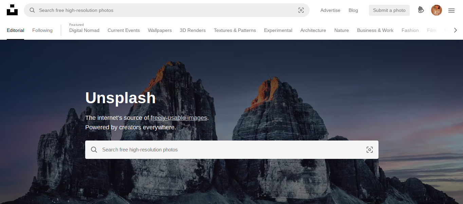Open the notifications bell
Screen dimensions: 463x204
[x=421, y=10]
